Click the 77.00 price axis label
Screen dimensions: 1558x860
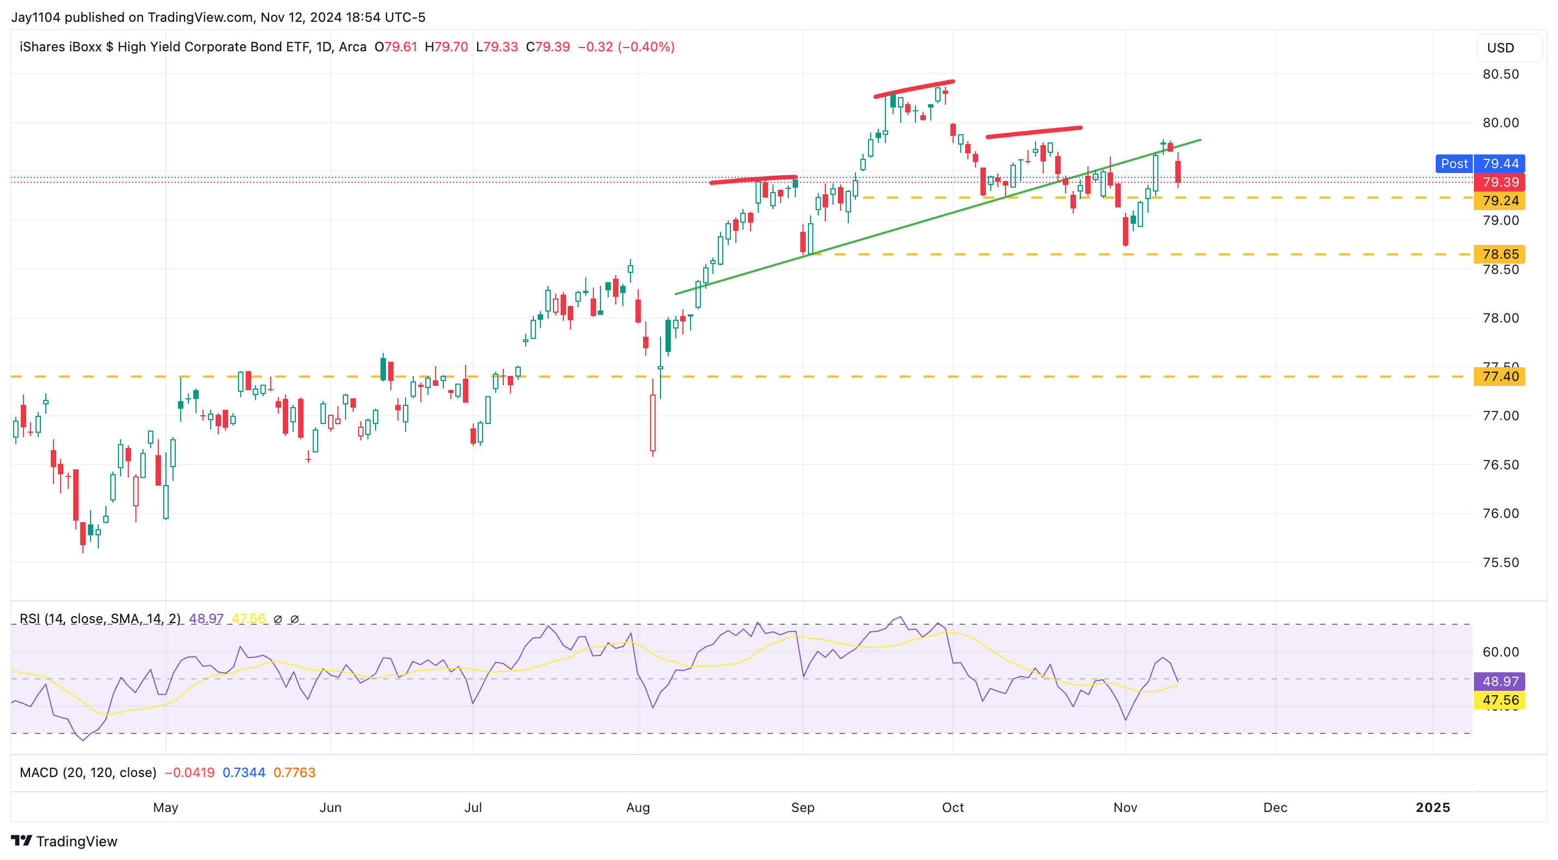pyautogui.click(x=1501, y=415)
